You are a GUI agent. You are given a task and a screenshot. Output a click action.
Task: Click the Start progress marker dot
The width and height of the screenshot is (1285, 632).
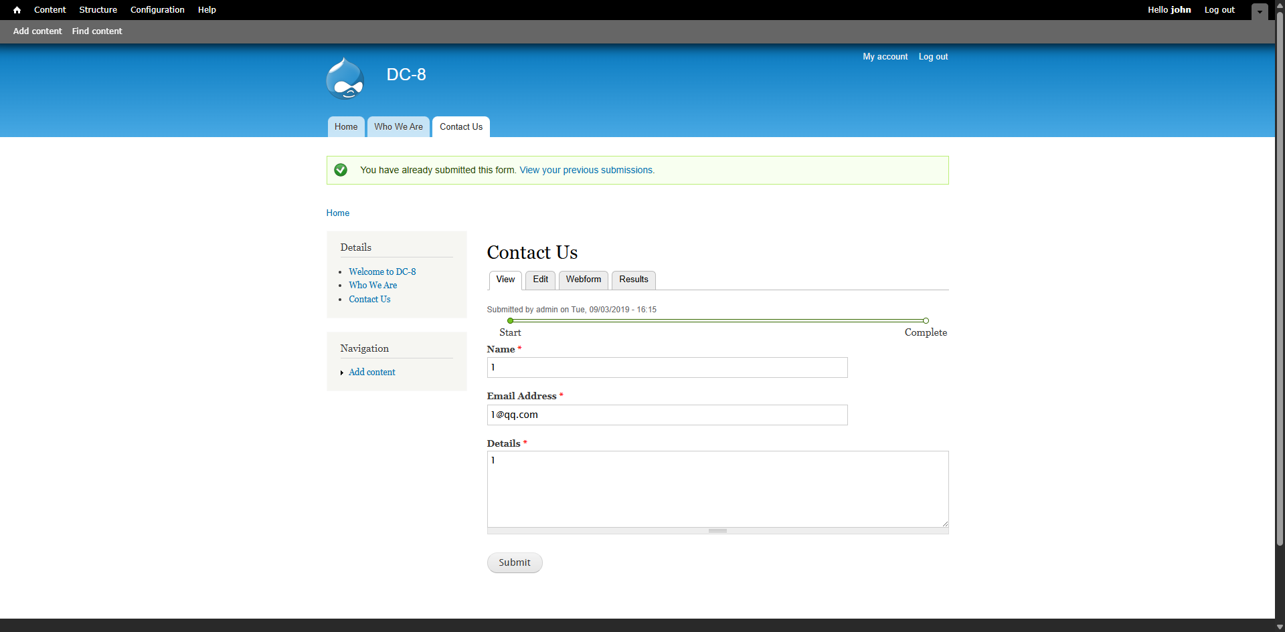tap(511, 321)
